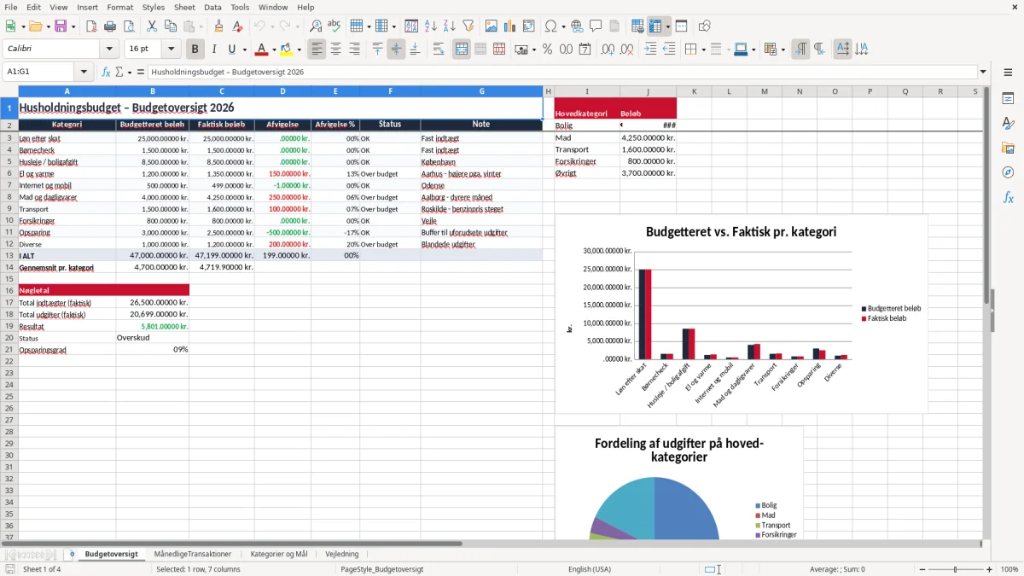Open the Borders dropdown arrow
The image size is (1024, 576).
(x=702, y=49)
